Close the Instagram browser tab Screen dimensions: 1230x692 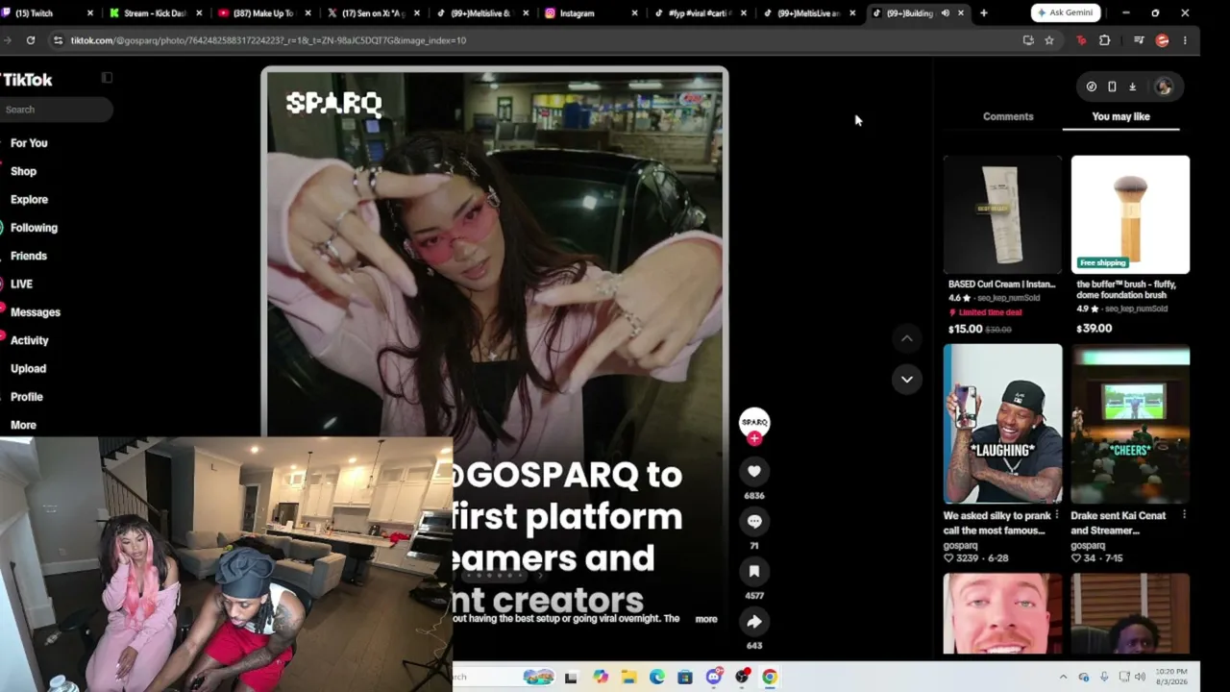635,13
